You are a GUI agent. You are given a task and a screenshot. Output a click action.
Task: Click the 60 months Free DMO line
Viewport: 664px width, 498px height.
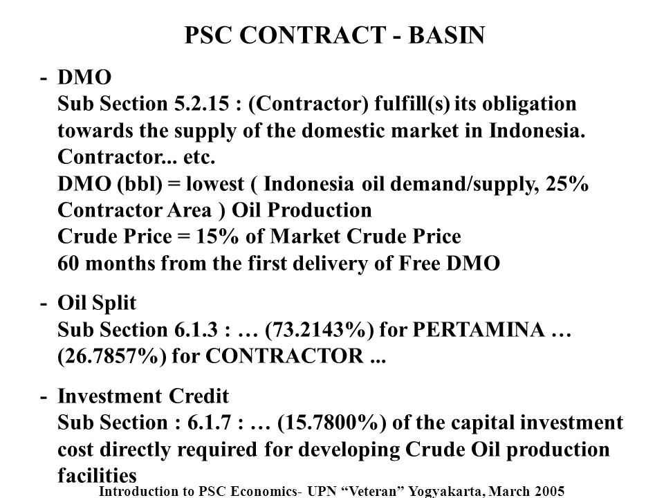(279, 263)
